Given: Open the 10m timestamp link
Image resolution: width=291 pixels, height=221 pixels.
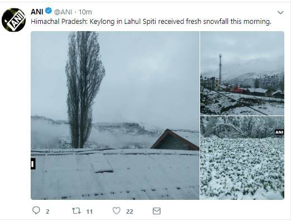Looking at the screenshot, I should pos(85,12).
